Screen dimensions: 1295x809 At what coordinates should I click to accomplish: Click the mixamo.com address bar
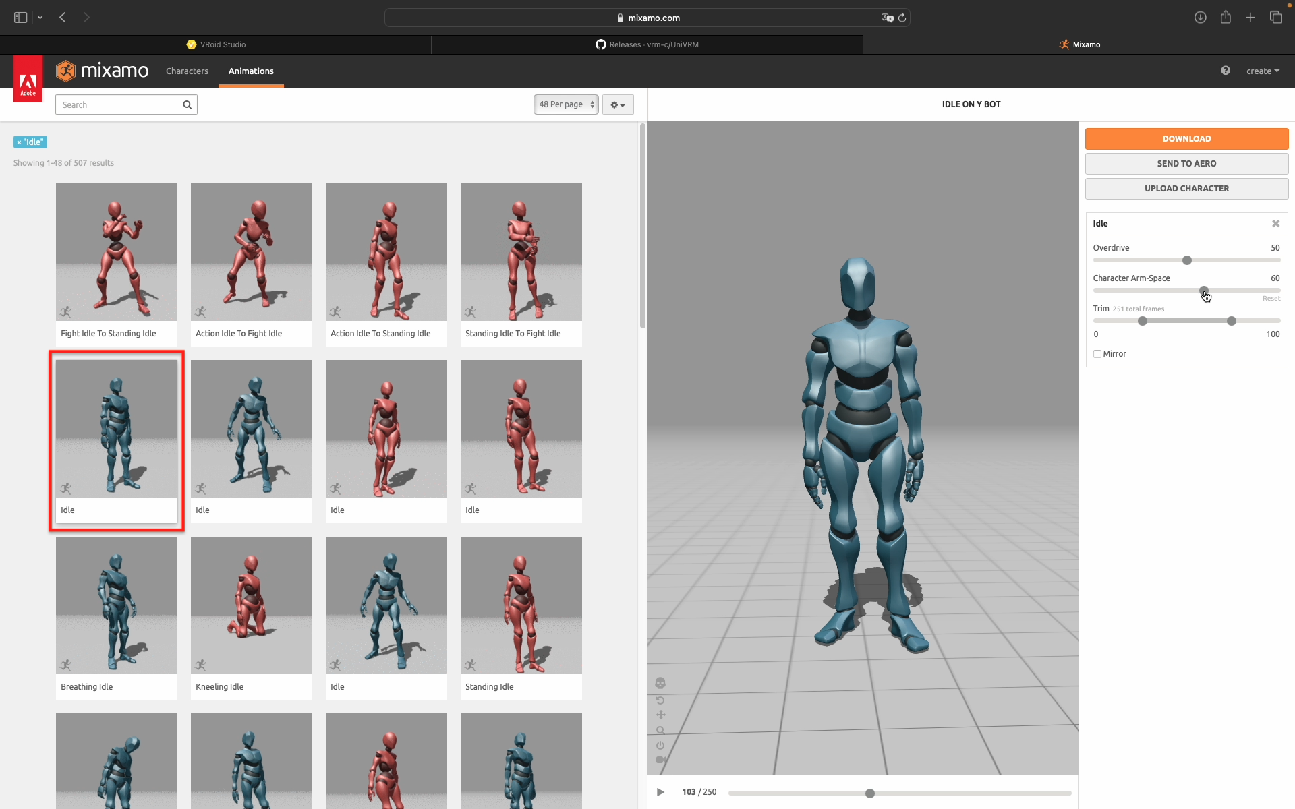[647, 18]
